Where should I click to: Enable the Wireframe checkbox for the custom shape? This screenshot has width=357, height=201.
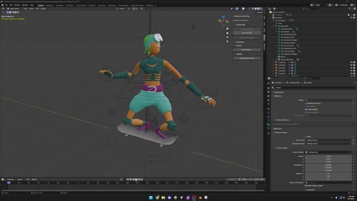306,190
